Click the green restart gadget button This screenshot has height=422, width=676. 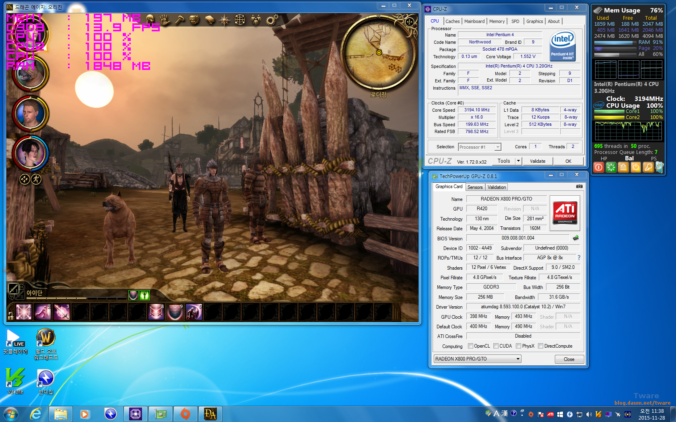pyautogui.click(x=611, y=167)
